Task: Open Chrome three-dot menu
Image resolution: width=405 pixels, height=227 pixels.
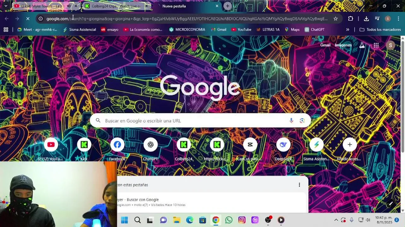Action: tap(398, 19)
